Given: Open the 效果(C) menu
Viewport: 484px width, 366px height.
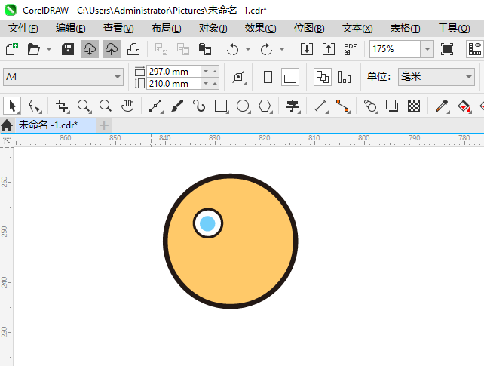Looking at the screenshot, I should click(261, 29).
